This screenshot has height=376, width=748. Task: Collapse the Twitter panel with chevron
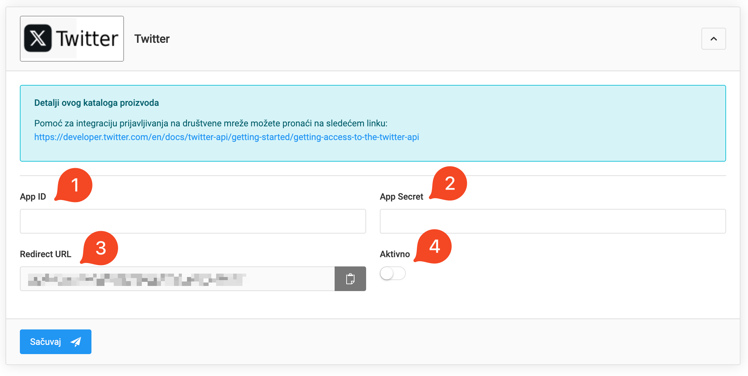tap(713, 39)
